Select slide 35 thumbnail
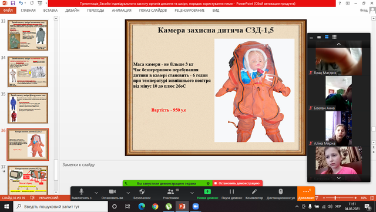The image size is (376, 212). click(28, 108)
